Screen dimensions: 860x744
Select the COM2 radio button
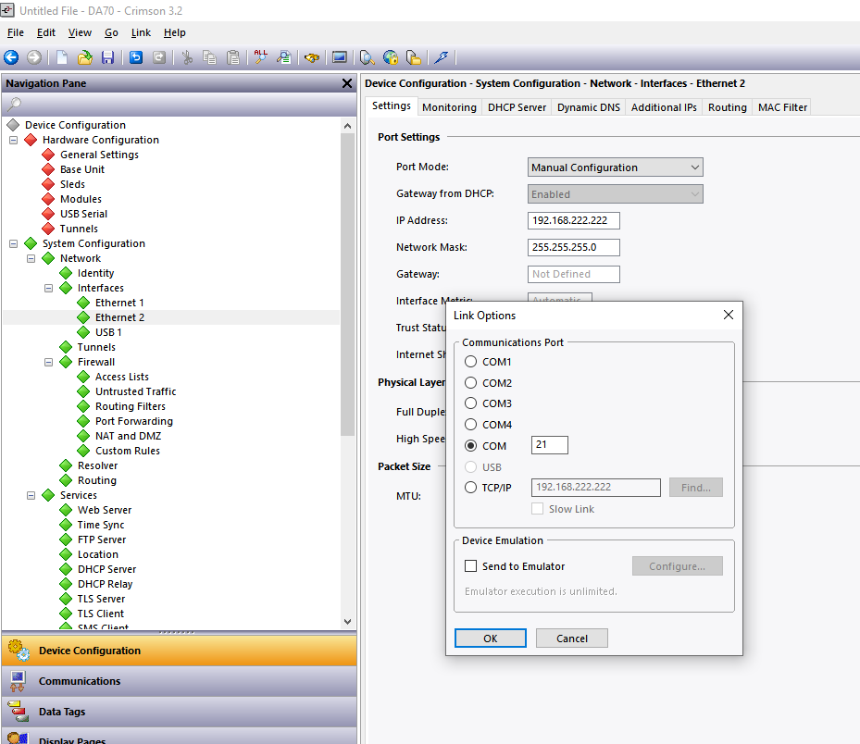pyautogui.click(x=470, y=383)
